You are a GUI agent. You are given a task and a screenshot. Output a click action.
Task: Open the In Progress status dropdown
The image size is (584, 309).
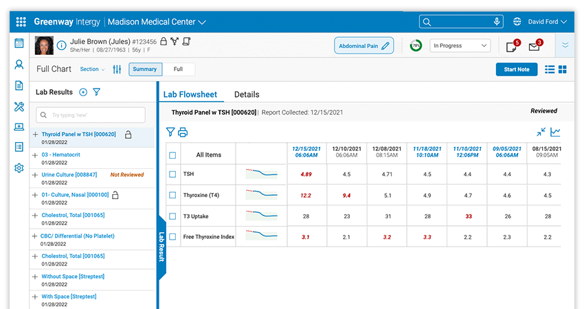460,46
